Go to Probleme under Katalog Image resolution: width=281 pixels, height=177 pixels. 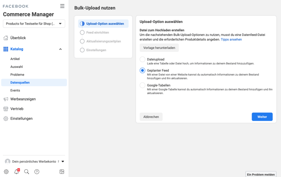point(17,75)
